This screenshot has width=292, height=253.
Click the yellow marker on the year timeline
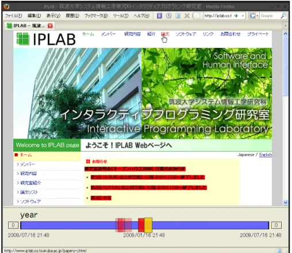[148, 225]
